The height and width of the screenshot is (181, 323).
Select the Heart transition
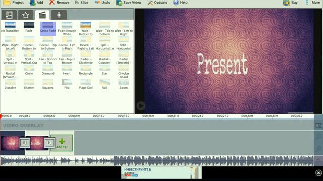67,70
